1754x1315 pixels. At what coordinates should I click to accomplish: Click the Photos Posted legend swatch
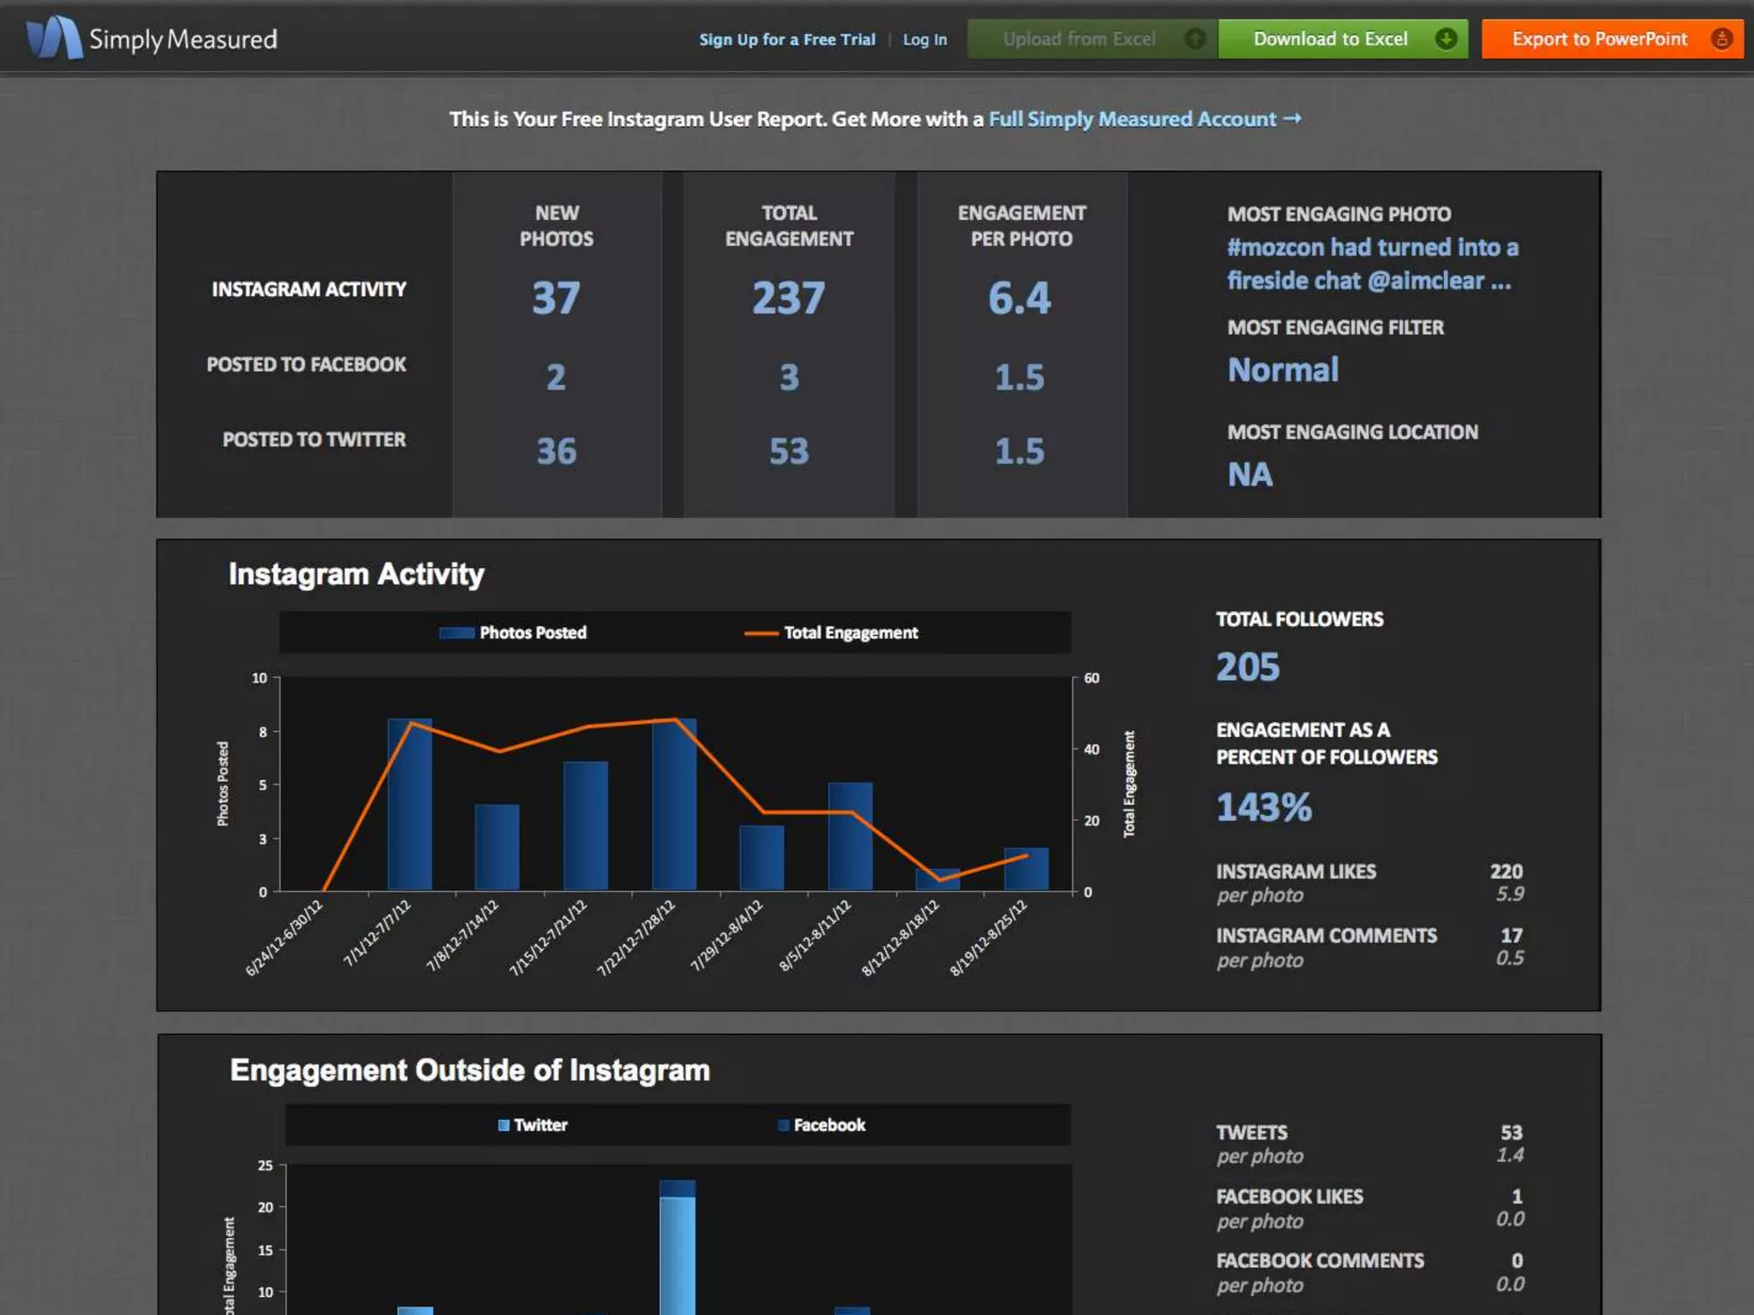(456, 633)
